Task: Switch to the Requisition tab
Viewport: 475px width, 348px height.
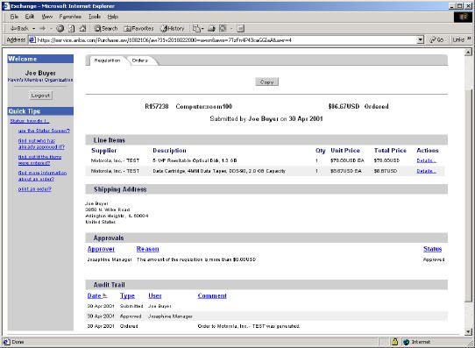Action: [107, 60]
